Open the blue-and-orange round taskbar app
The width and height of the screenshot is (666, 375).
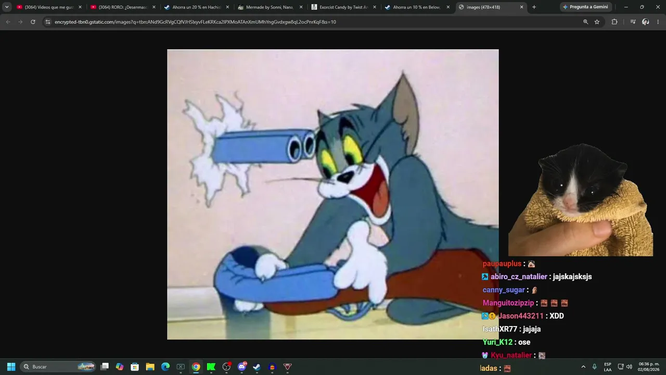272,367
